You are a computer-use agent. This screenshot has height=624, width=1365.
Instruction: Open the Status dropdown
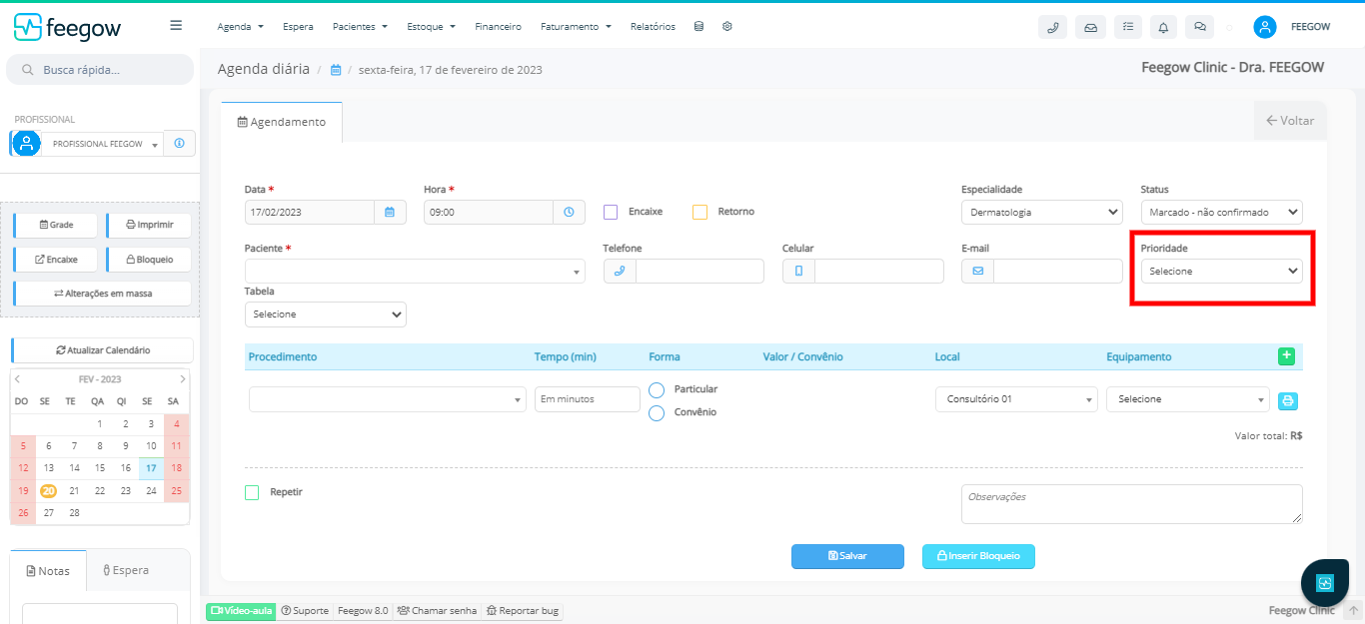1221,212
